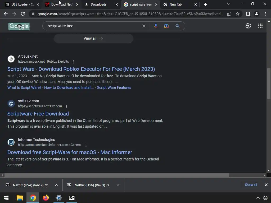The height and width of the screenshot is (203, 271).
Task: Open Google quick settings gear
Action: click(248, 26)
